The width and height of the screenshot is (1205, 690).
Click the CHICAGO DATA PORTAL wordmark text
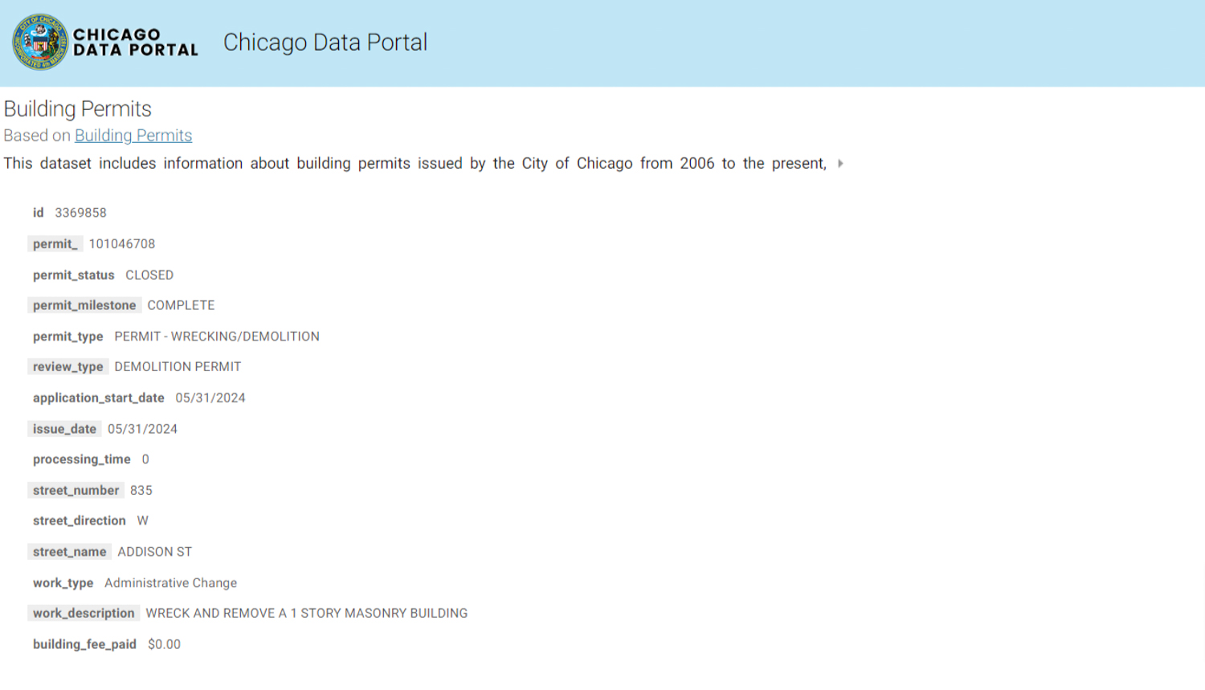[135, 43]
